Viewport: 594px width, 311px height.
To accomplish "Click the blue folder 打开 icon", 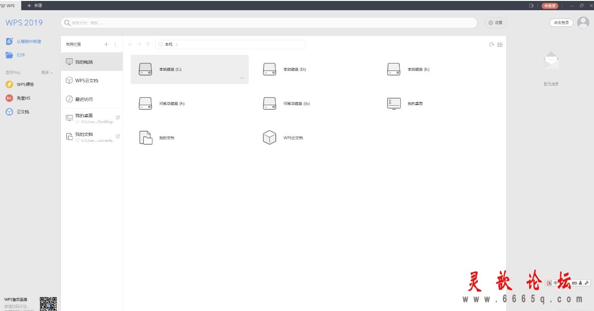I will [x=9, y=55].
